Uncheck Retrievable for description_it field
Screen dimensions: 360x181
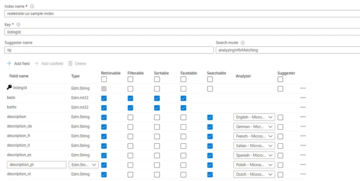(x=104, y=146)
